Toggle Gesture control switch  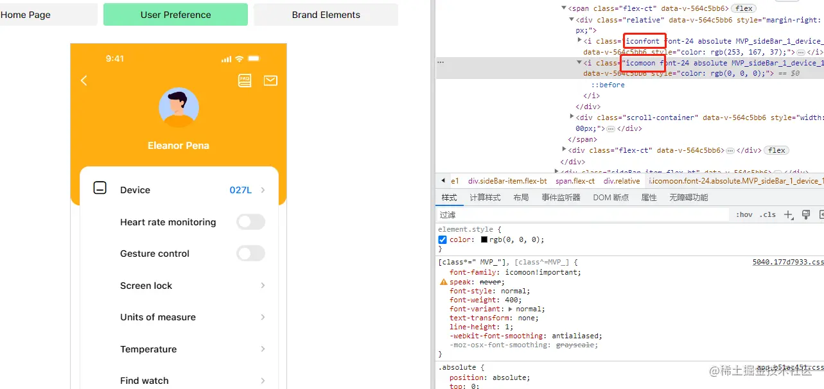pyautogui.click(x=250, y=254)
